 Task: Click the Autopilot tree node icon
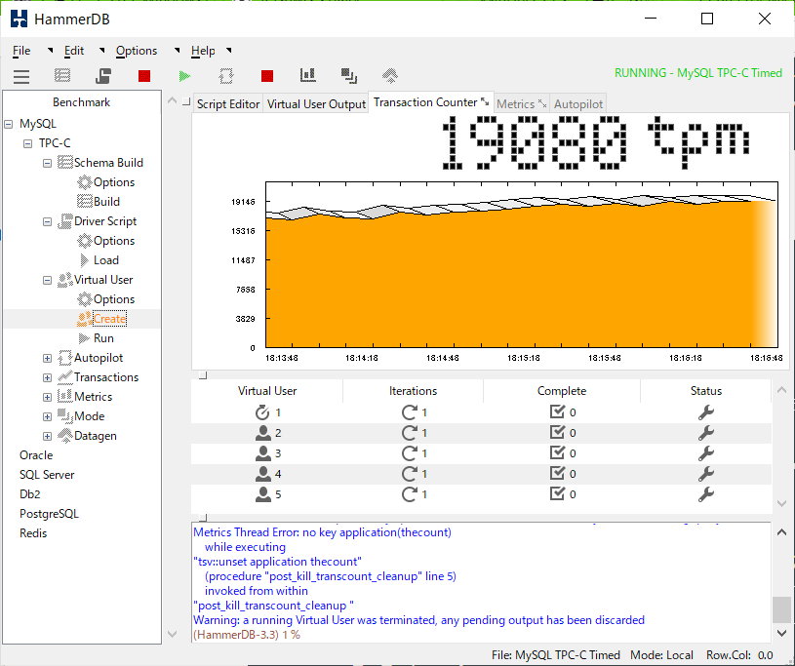[65, 358]
